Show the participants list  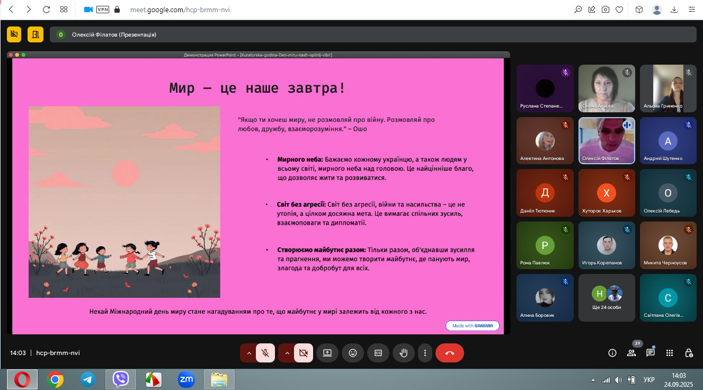pos(631,353)
